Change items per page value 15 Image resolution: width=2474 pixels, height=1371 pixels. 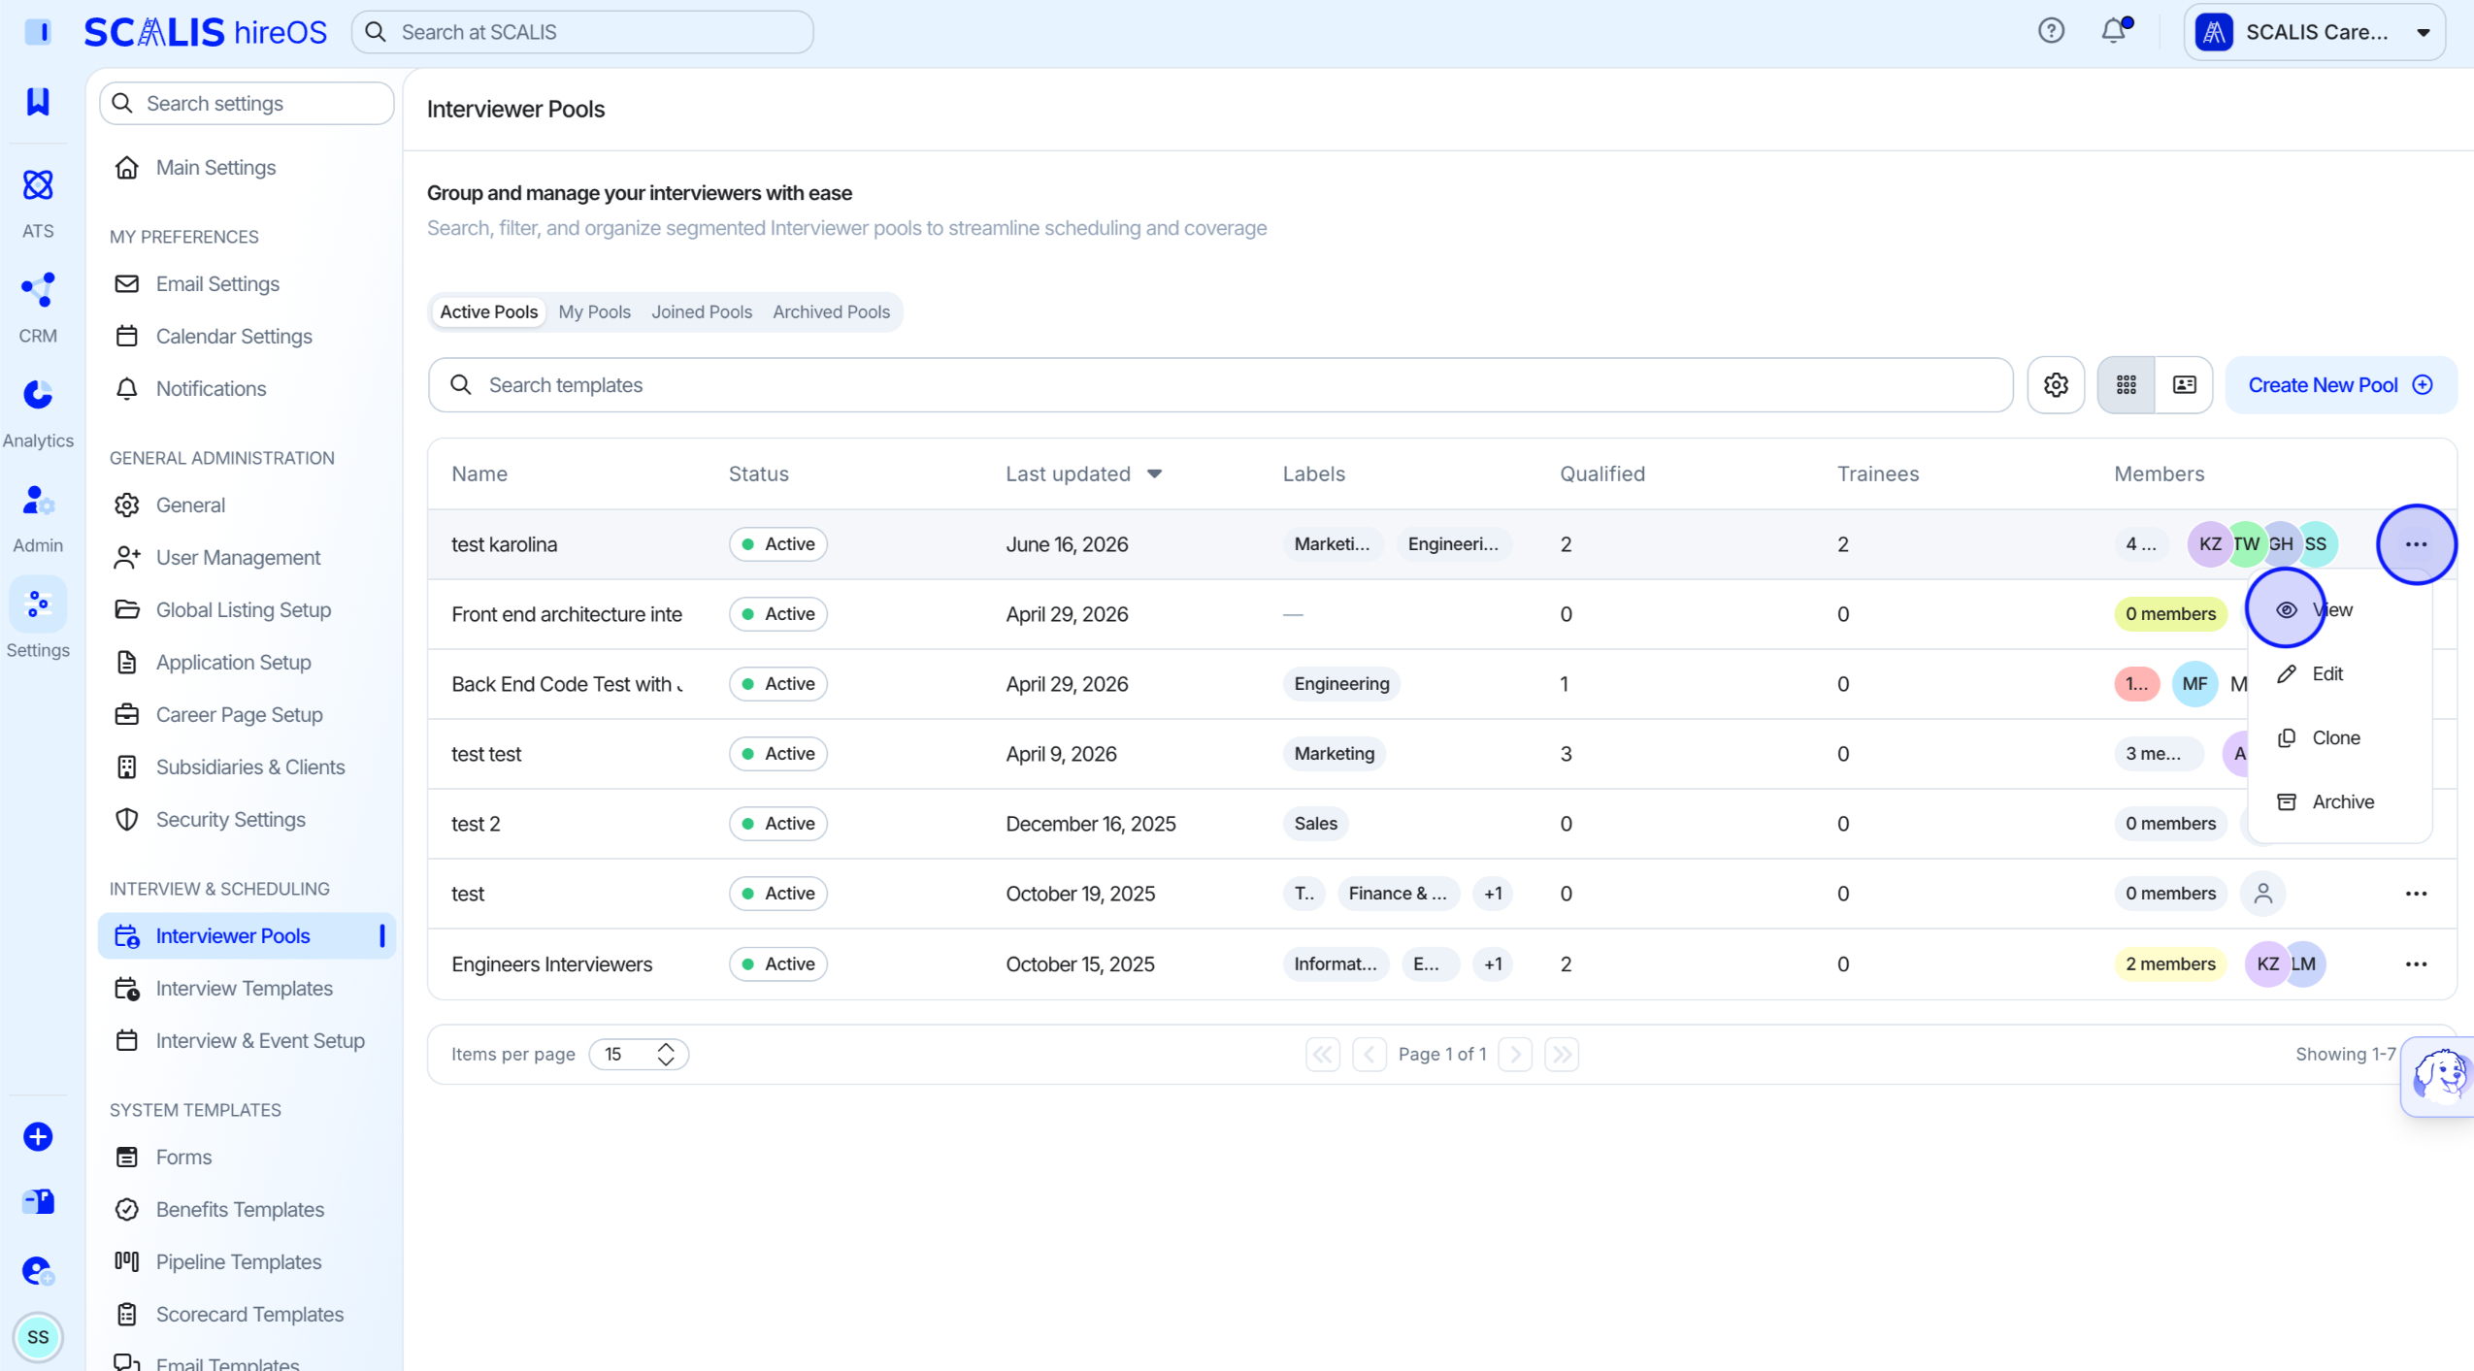coord(639,1055)
